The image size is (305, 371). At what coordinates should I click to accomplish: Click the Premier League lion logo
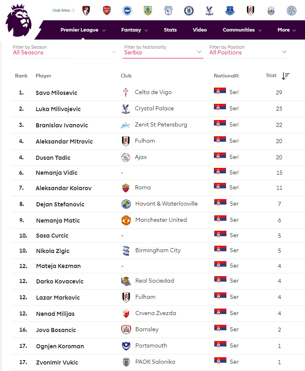[19, 21]
